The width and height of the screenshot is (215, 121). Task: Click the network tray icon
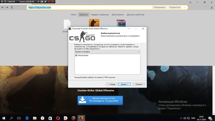coord(189,118)
